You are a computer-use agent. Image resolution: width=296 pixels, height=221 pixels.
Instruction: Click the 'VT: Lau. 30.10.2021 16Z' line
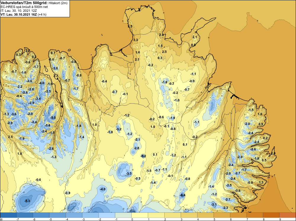[19, 14]
